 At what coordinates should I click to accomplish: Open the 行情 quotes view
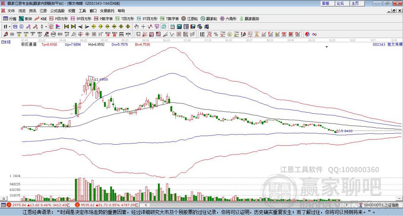[x=9, y=19]
